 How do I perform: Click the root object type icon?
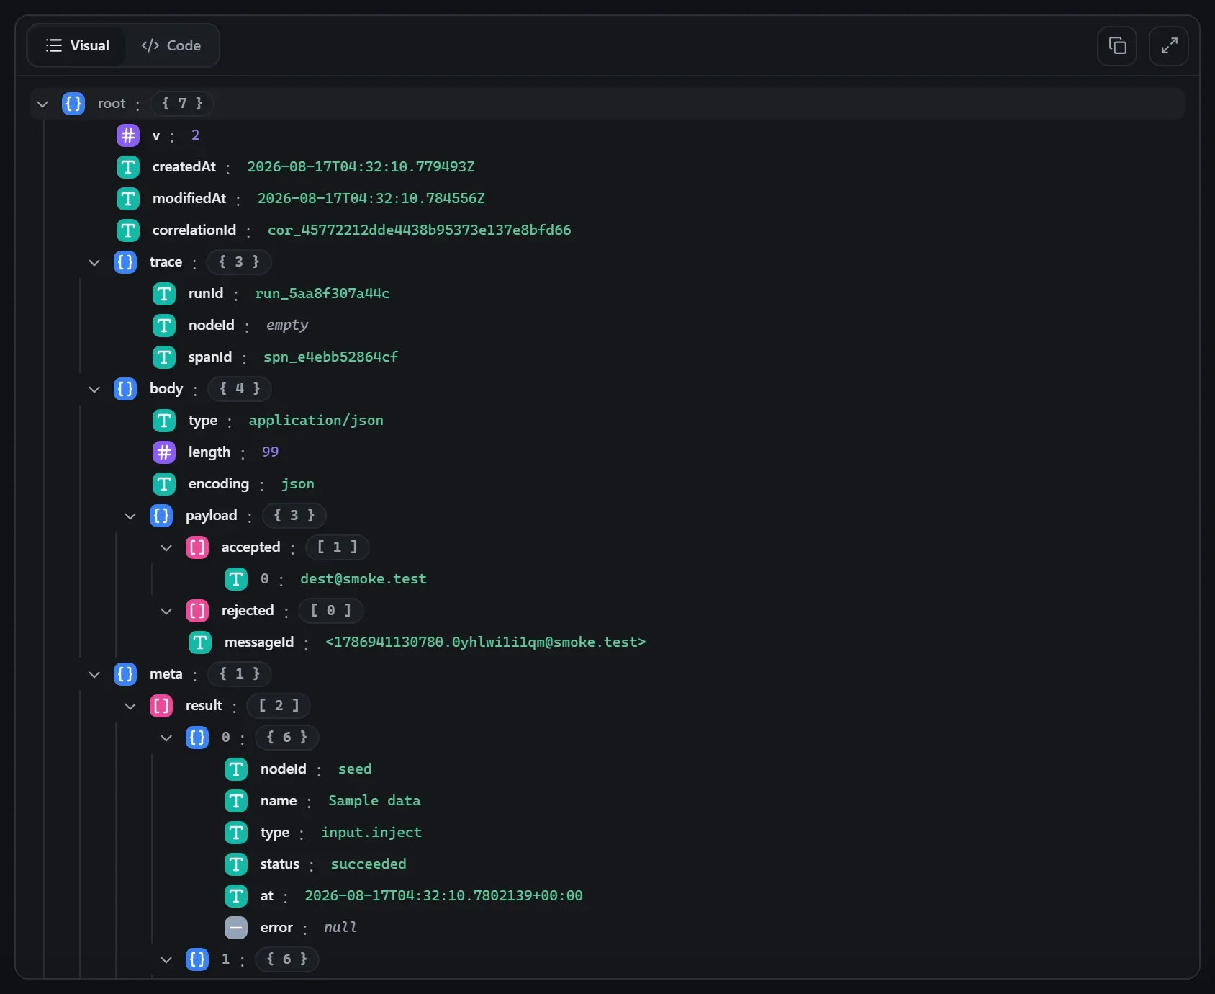tap(73, 104)
